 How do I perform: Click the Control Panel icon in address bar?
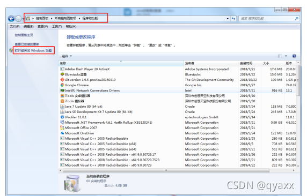28,18
